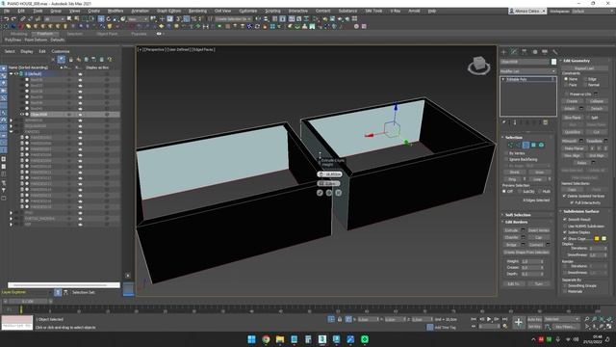Cancel the extrude caddy with X
This screenshot has width=616, height=347.
(338, 193)
